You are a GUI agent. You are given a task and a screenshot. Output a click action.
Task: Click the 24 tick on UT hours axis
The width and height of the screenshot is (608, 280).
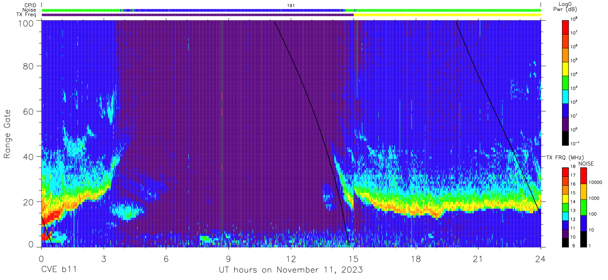point(541,258)
